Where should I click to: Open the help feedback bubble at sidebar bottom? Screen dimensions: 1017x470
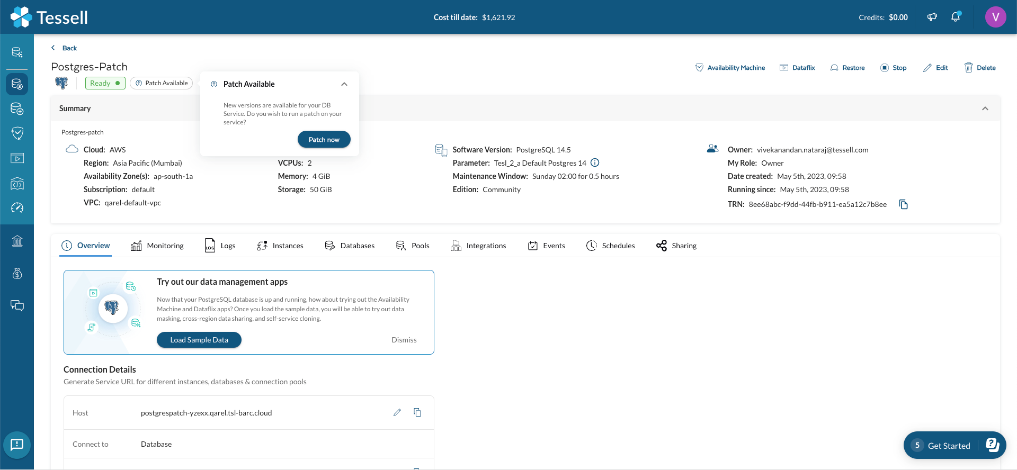pos(17,445)
